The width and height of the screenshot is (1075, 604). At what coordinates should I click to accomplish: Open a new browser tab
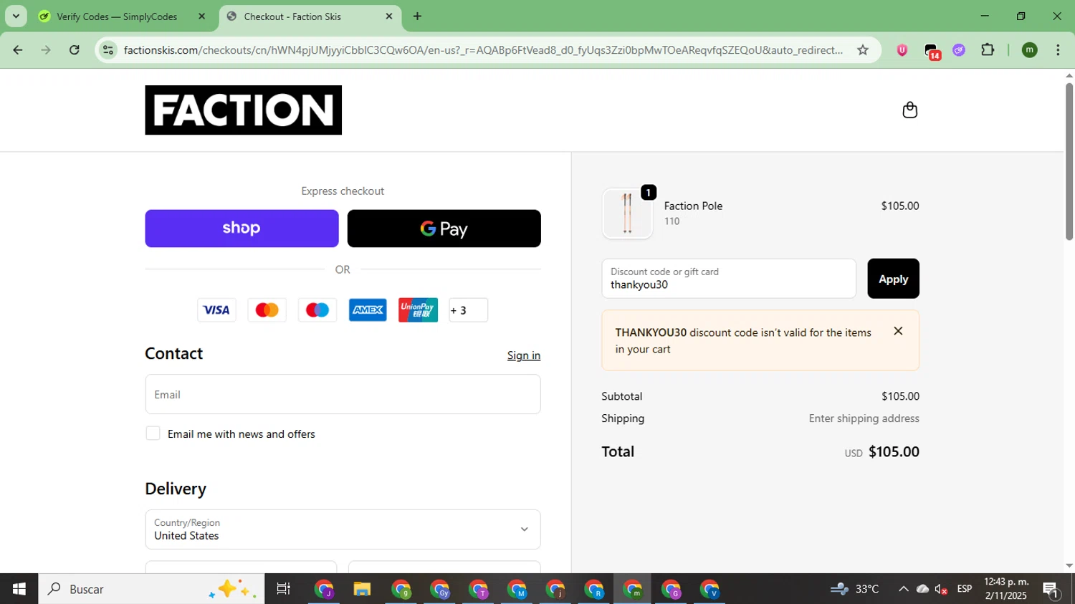coord(417,16)
